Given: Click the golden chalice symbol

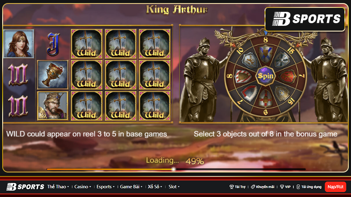Looking at the screenshot, I should click(53, 75).
